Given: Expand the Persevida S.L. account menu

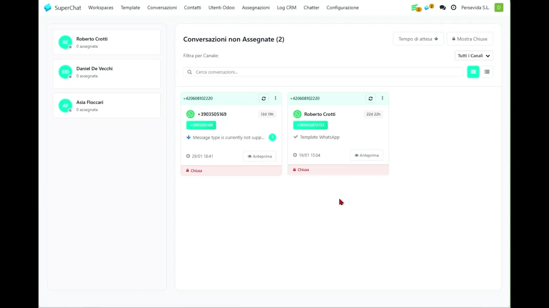Looking at the screenshot, I should pos(475,7).
